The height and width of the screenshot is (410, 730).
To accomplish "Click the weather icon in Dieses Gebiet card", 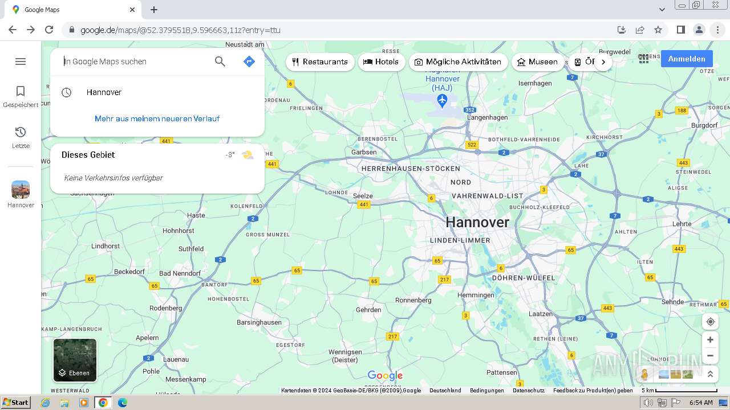I will click(248, 155).
